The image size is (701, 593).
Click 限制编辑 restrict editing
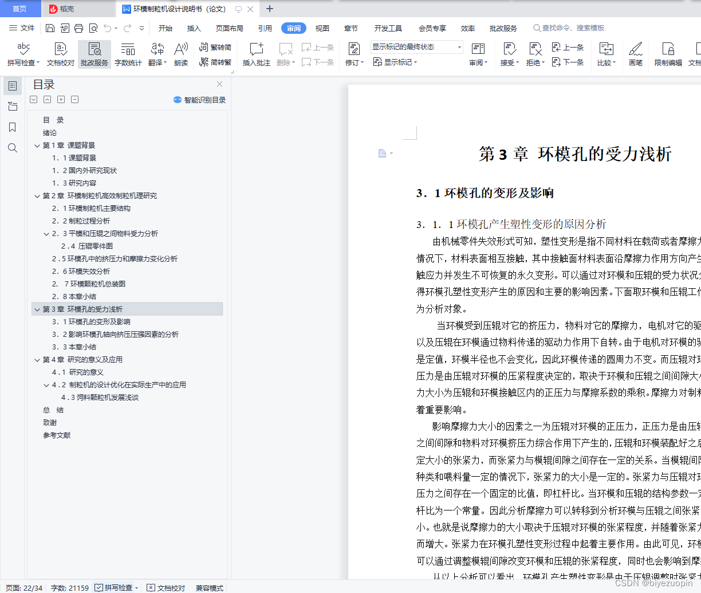[668, 54]
